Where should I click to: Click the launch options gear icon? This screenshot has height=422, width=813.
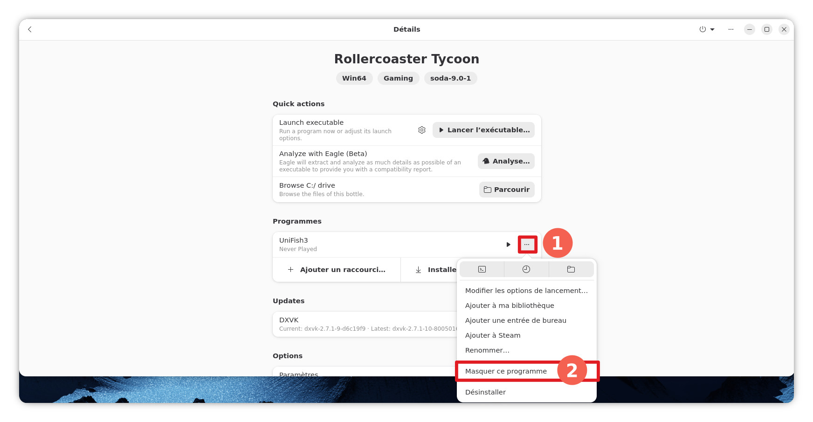421,130
